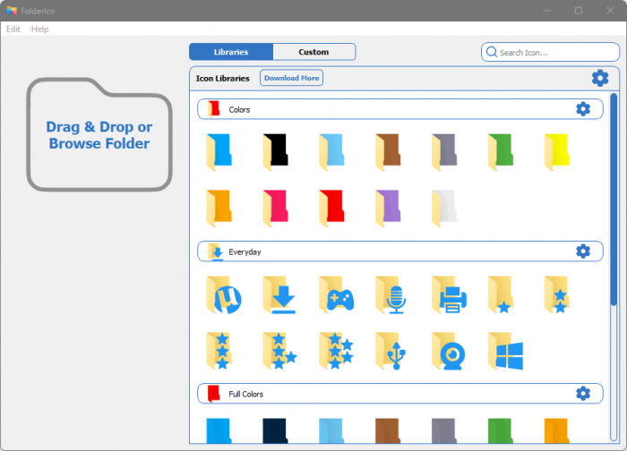Pick the game controller folder icon
627x451 pixels.
[336, 294]
